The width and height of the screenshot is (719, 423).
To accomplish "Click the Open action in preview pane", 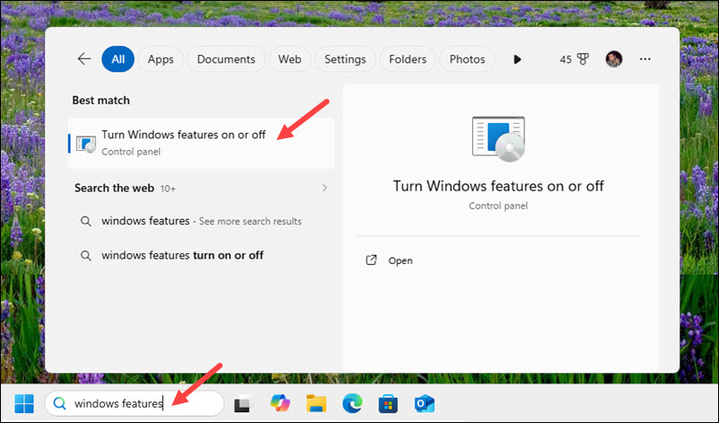I will [x=400, y=260].
